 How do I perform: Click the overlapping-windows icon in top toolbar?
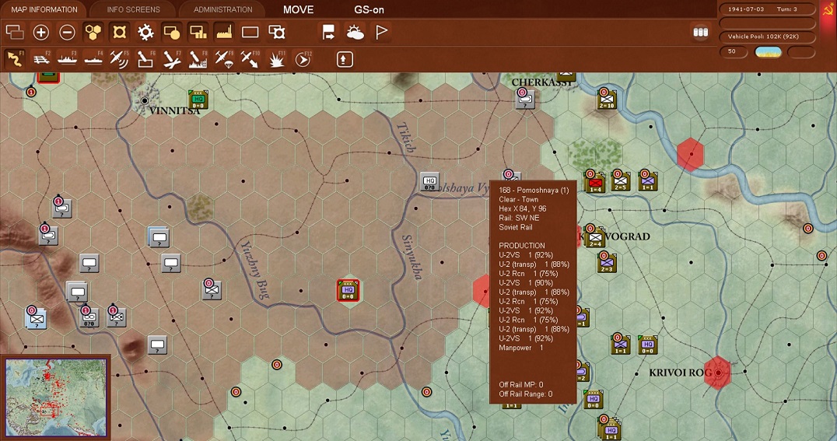click(15, 33)
